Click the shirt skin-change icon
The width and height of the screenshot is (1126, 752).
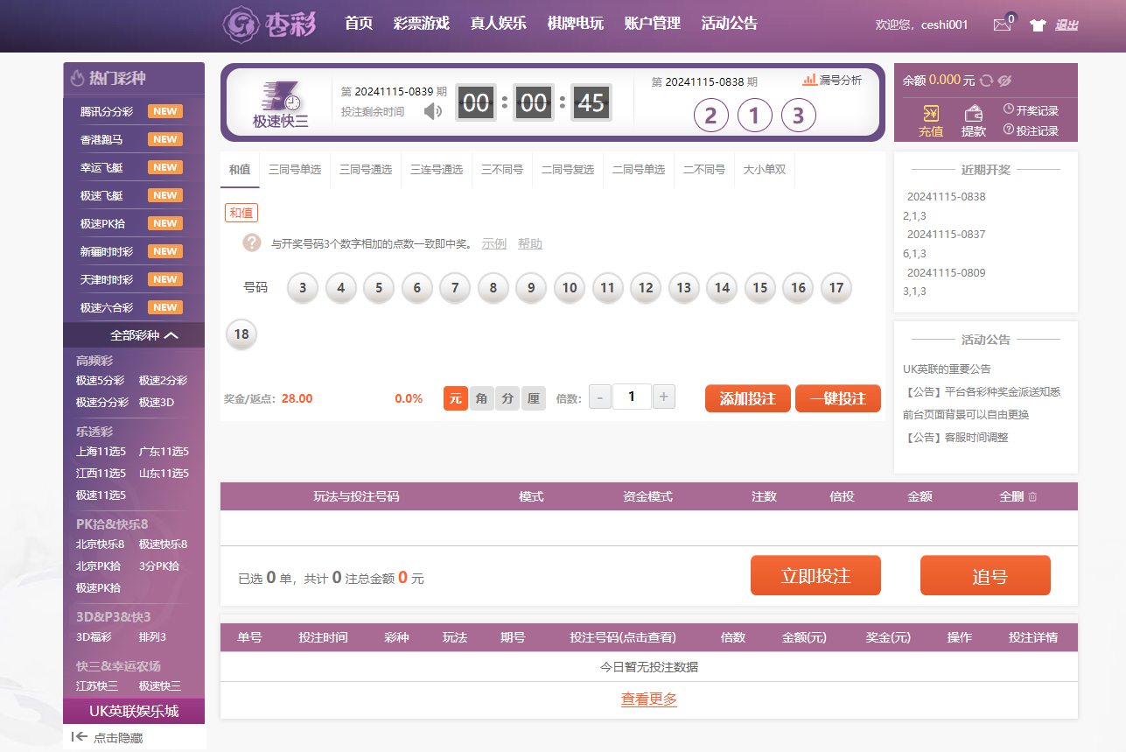click(x=1038, y=25)
